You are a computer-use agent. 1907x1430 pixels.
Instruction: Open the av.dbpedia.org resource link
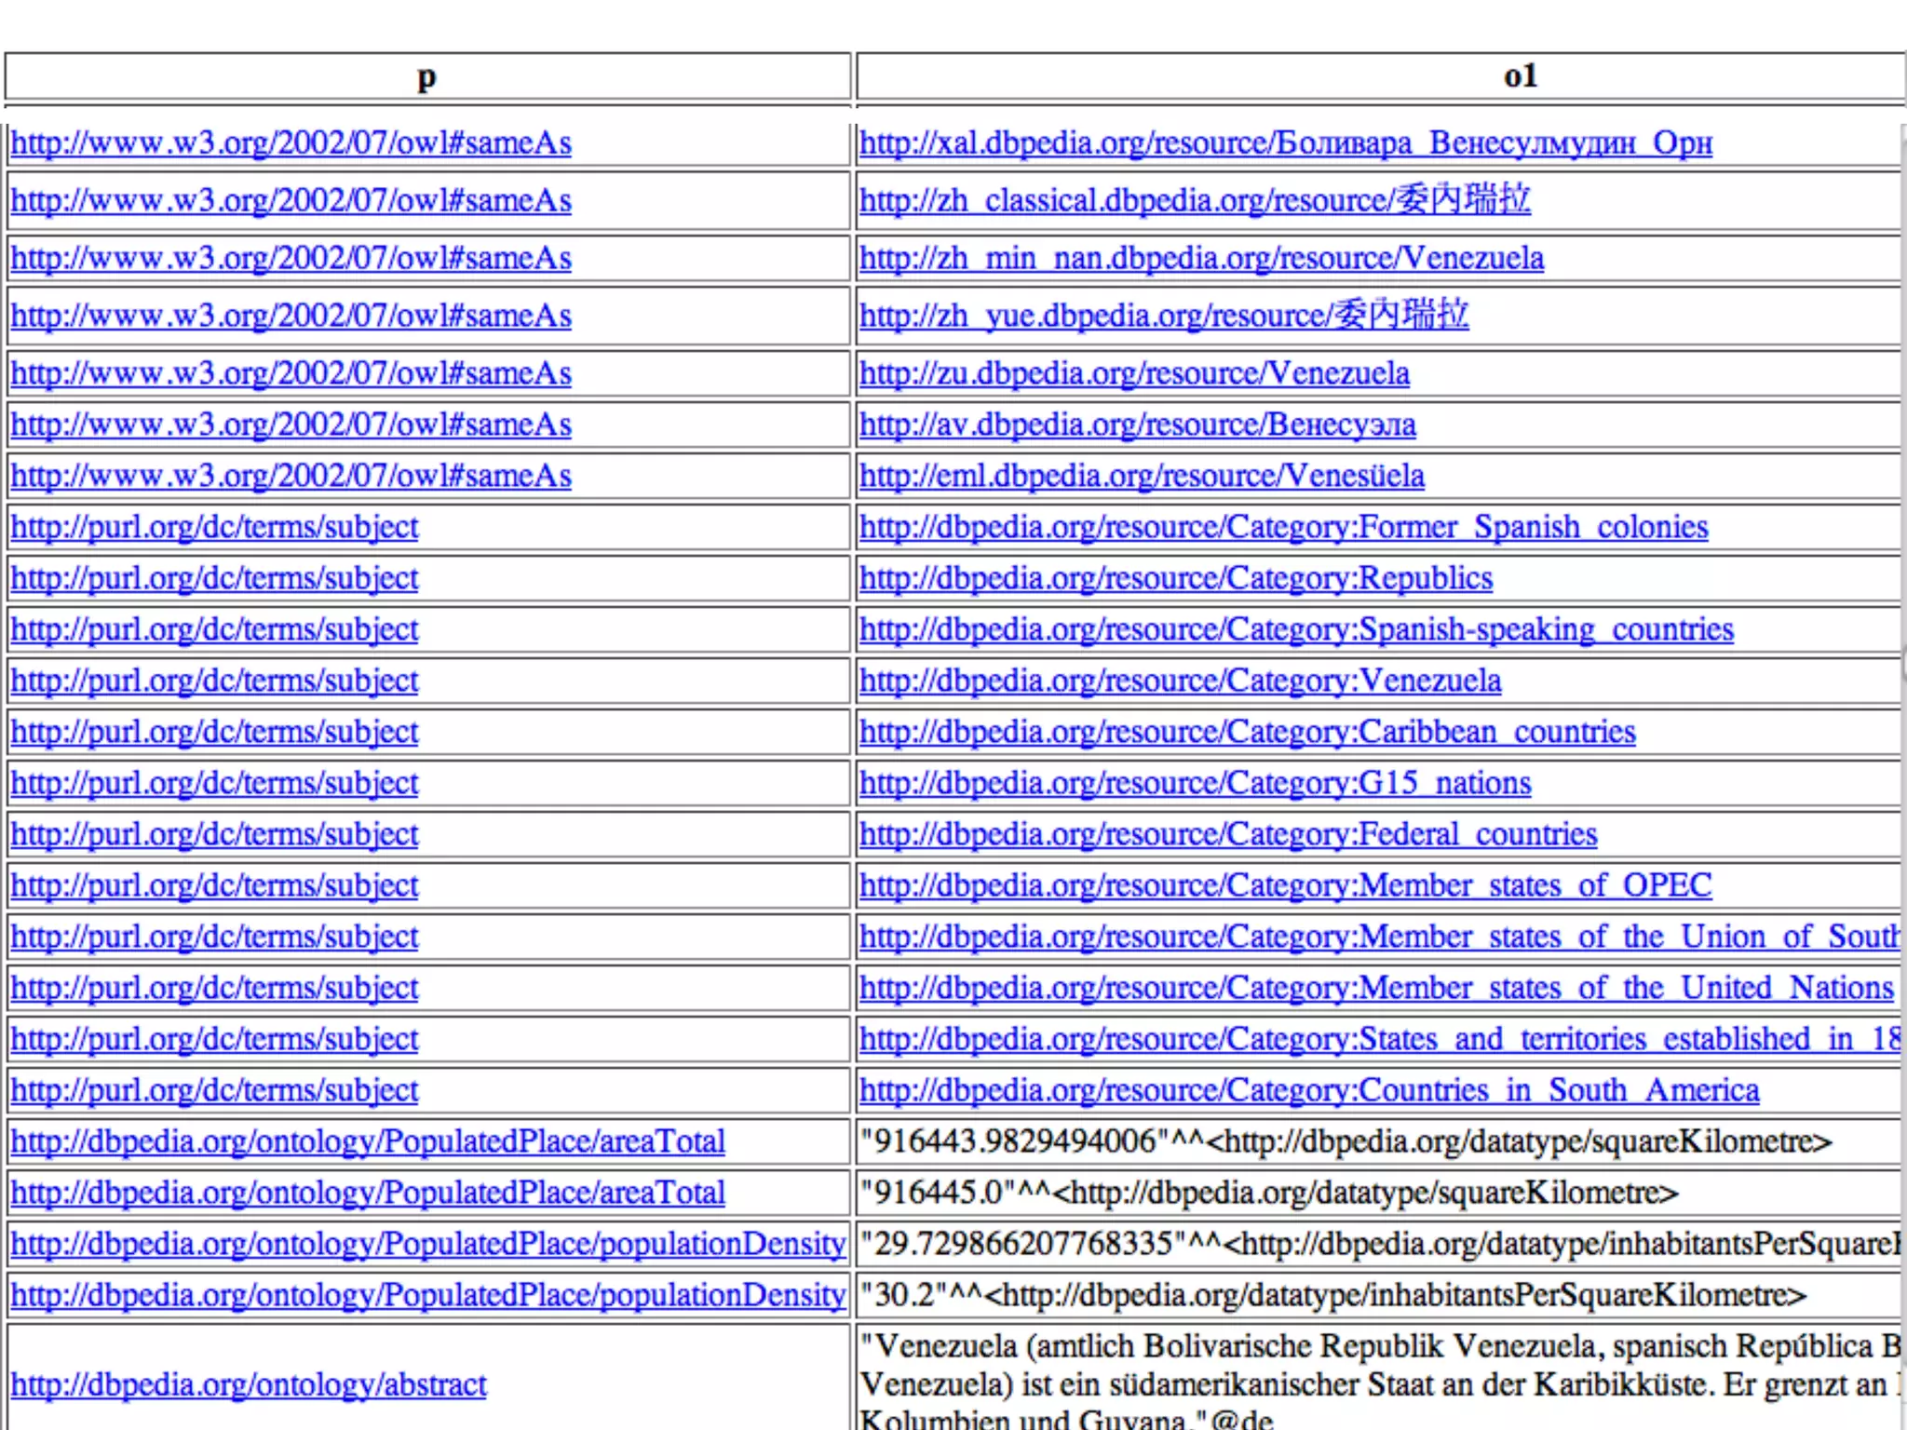tap(1137, 425)
